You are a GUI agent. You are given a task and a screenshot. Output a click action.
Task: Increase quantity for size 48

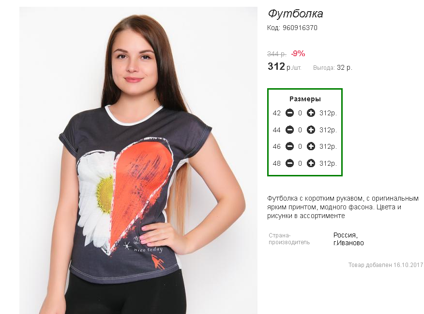click(311, 163)
